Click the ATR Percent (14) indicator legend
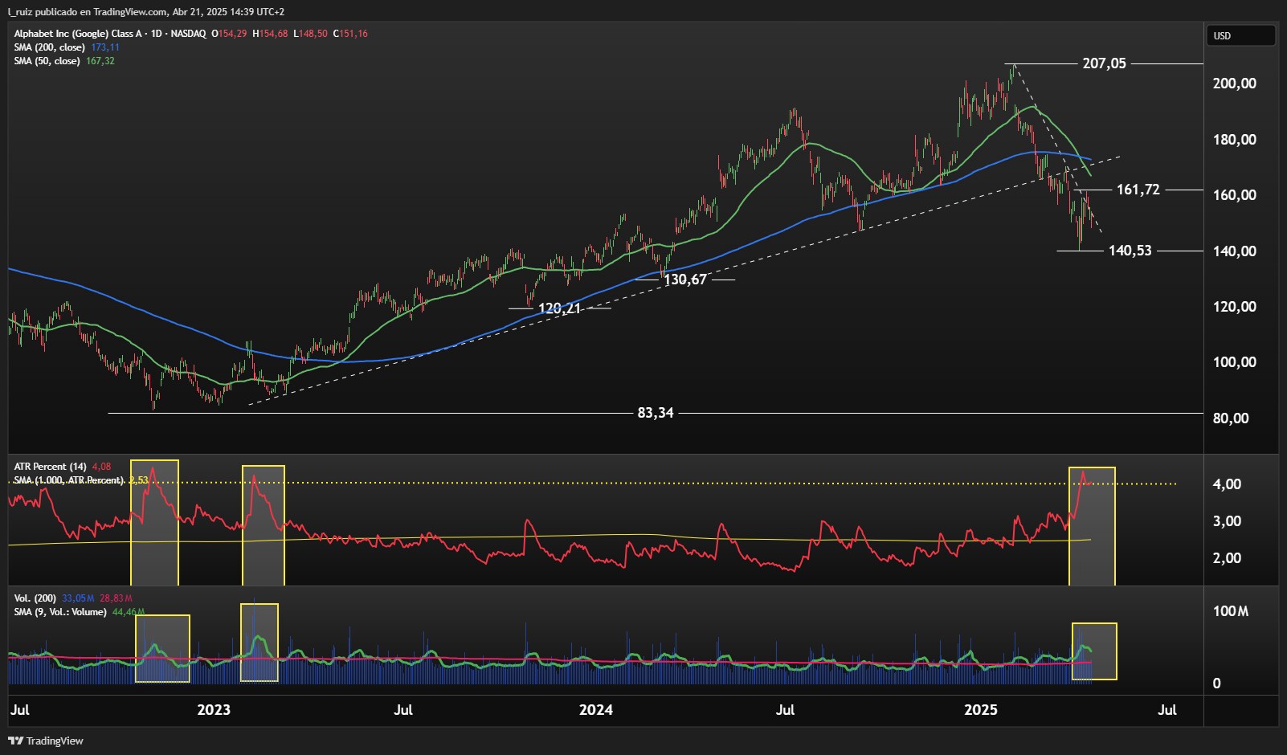This screenshot has width=1287, height=755. pyautogui.click(x=50, y=467)
